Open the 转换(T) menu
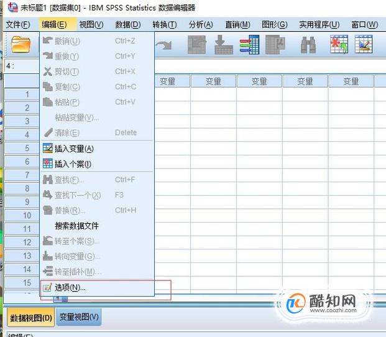 pos(165,25)
